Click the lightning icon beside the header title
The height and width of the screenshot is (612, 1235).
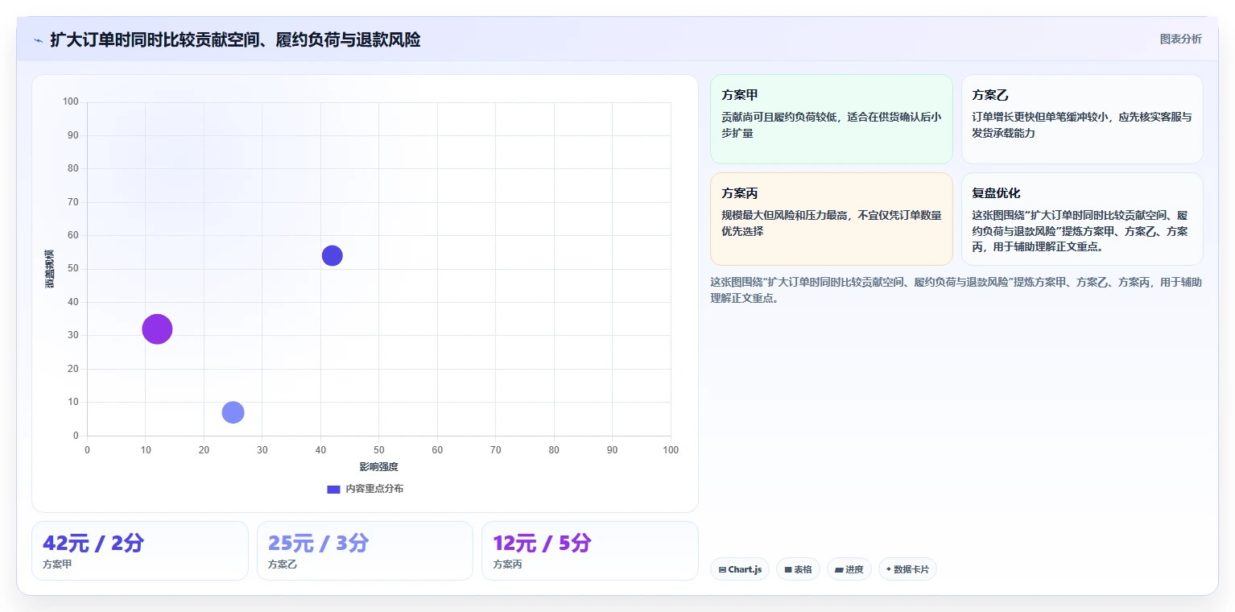coord(38,40)
